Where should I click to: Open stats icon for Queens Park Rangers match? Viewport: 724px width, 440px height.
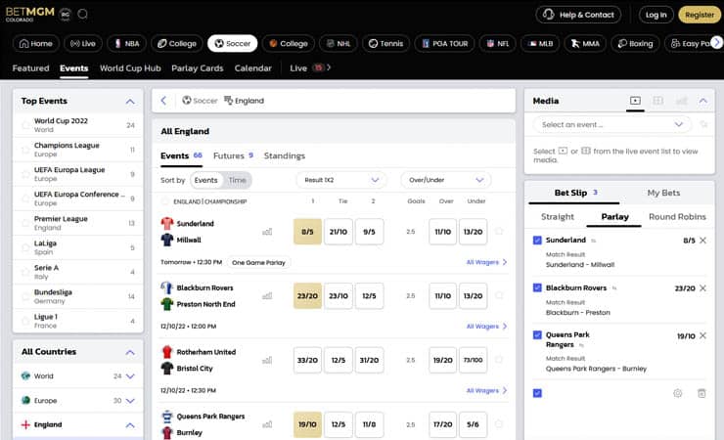(267, 423)
